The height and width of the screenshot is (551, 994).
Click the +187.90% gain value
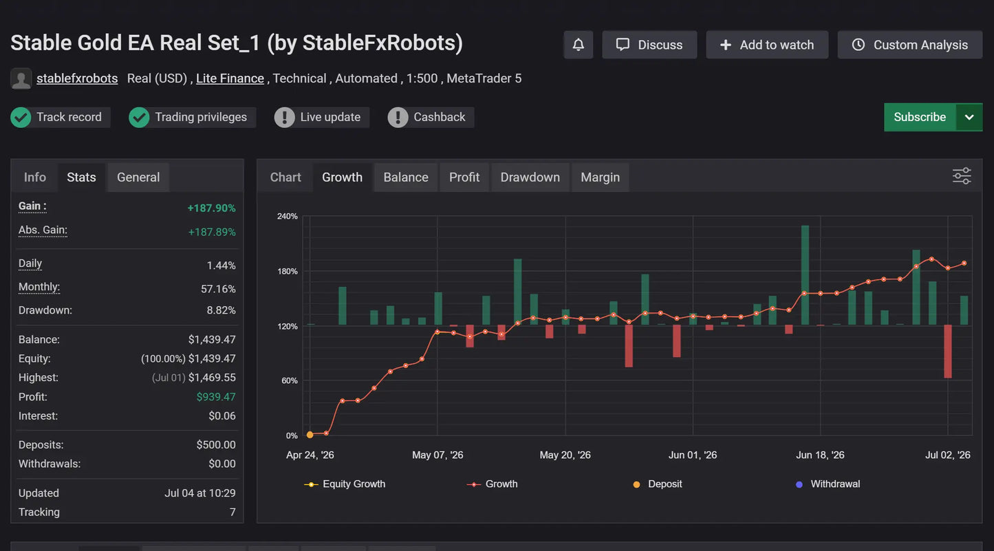[x=211, y=208]
